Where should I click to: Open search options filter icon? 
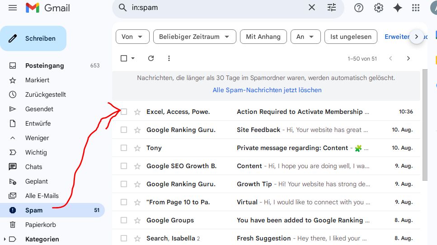pyautogui.click(x=332, y=8)
